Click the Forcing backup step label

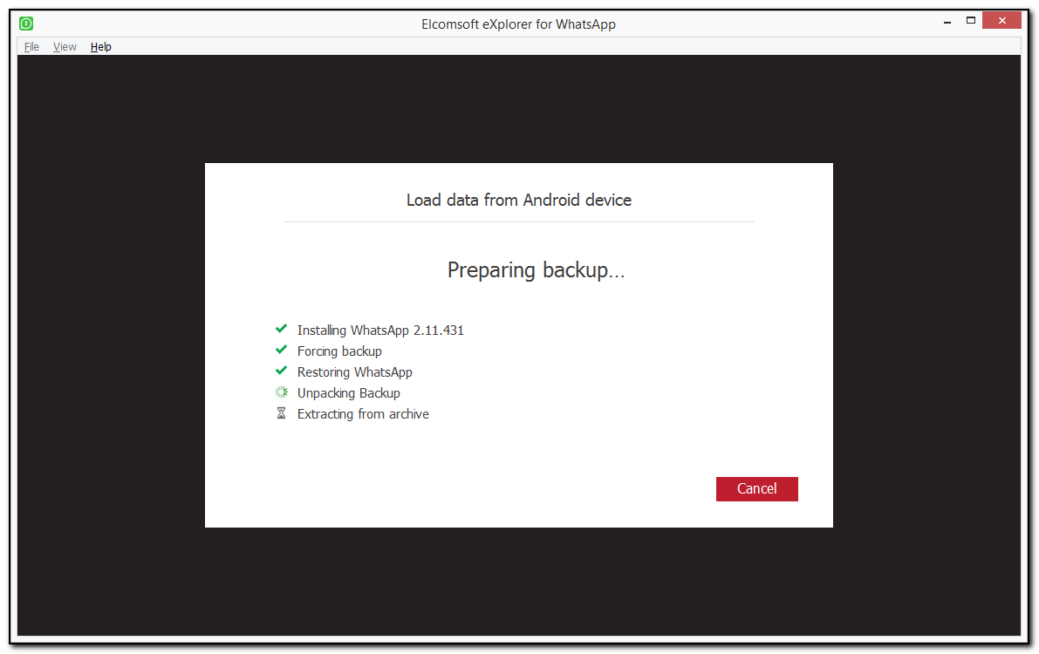coord(339,351)
